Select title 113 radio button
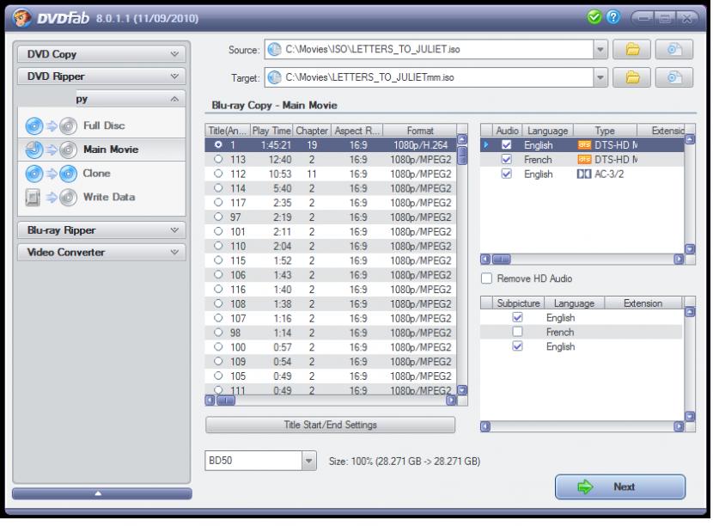This screenshot has height=526, width=713. [218, 159]
